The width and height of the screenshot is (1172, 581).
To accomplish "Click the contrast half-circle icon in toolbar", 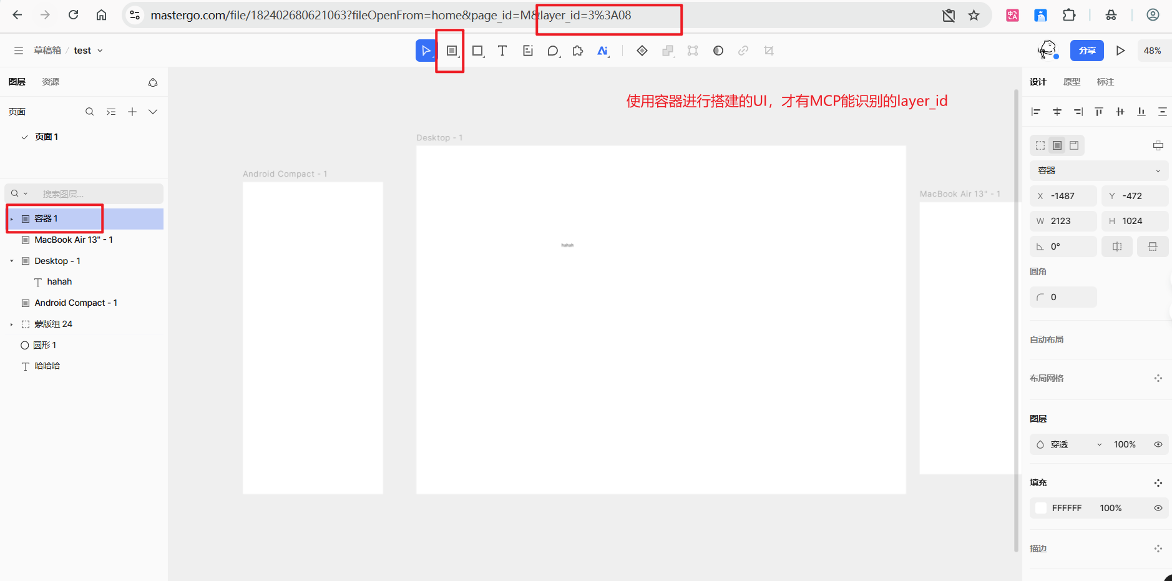I will coord(718,51).
